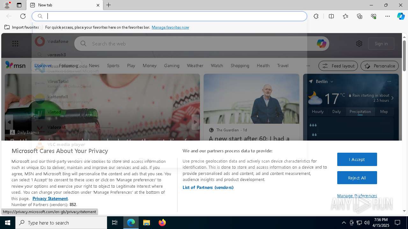
Task: Open the tab actions menu icon
Action: [x=19, y=5]
